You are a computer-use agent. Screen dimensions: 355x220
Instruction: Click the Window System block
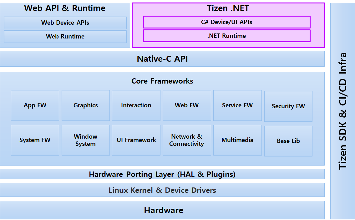pos(86,140)
